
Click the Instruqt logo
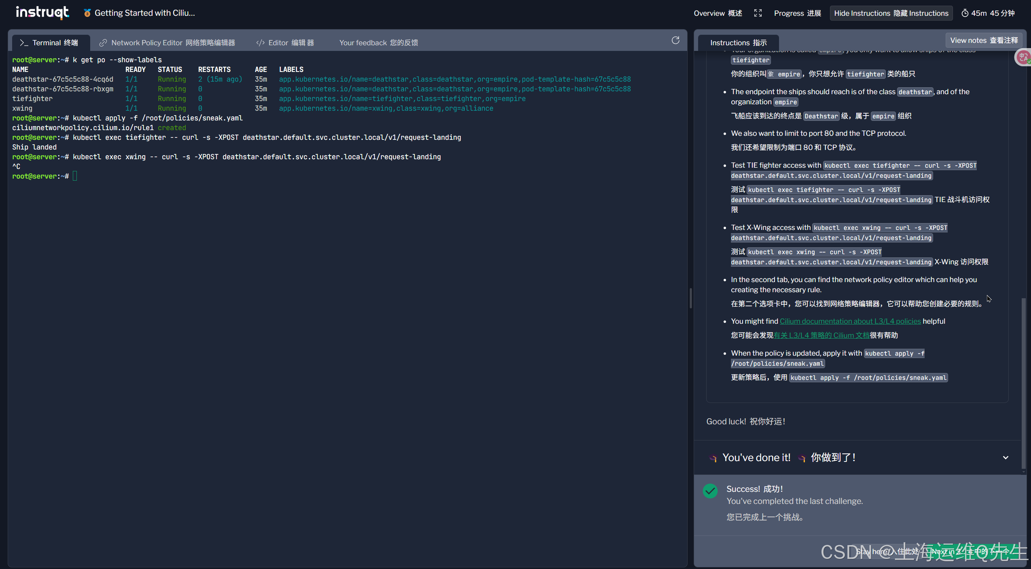42,13
